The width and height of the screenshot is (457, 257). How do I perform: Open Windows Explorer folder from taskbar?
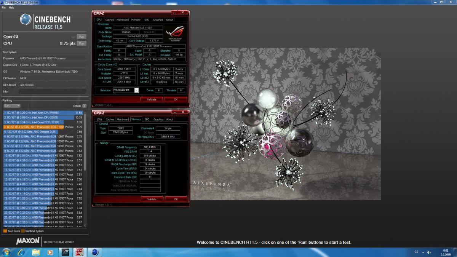pyautogui.click(x=36, y=252)
